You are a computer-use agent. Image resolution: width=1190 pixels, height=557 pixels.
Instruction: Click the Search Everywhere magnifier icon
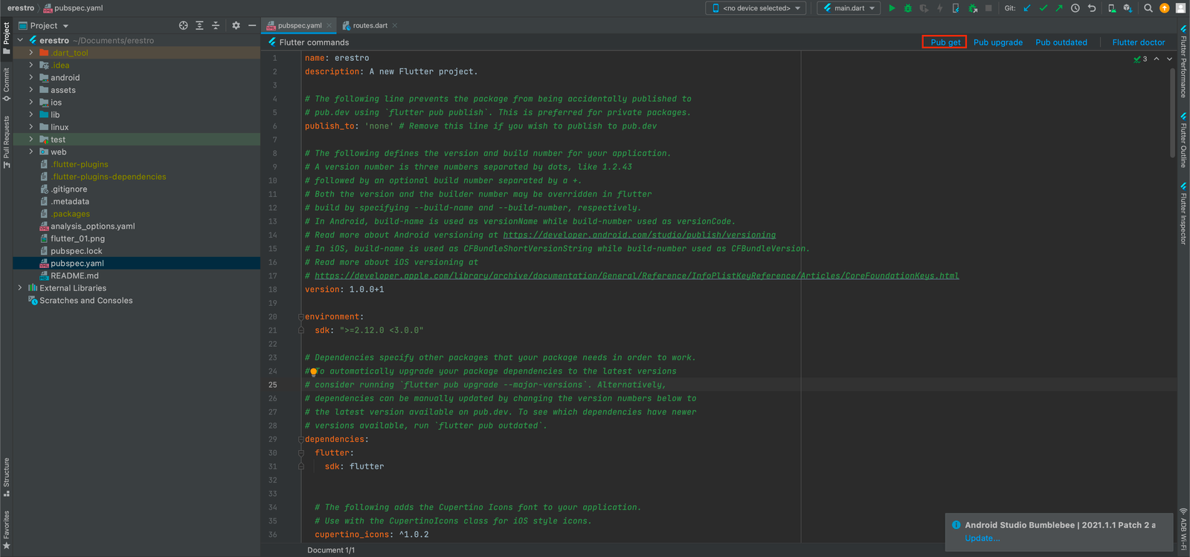coord(1148,8)
